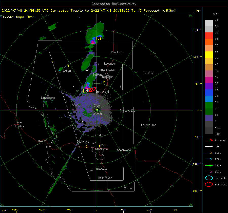This screenshot has width=228, height=213.
Task: Click the Didsbury label
Action: pyautogui.click(x=96, y=113)
